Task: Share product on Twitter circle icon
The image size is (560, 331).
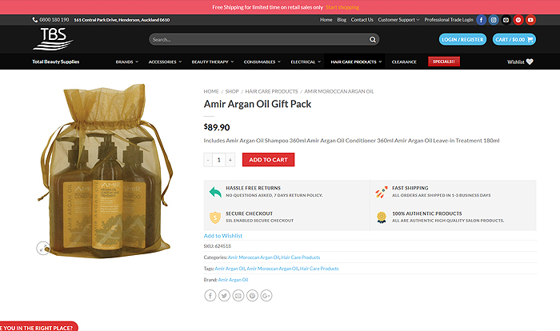Action: (x=224, y=296)
